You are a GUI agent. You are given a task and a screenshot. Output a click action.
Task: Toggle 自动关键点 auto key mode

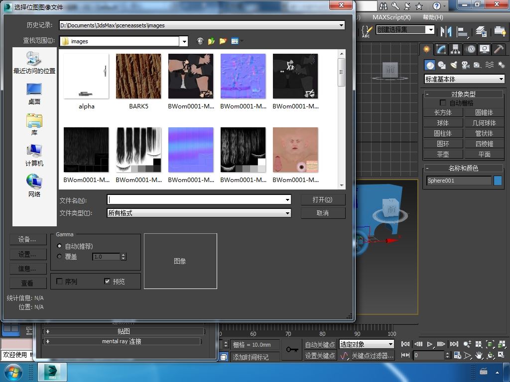pyautogui.click(x=320, y=344)
